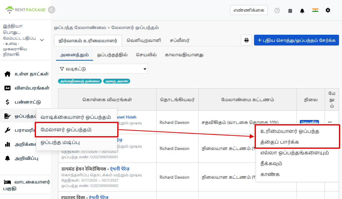Click தொடங்கியவர் column header

177,99
